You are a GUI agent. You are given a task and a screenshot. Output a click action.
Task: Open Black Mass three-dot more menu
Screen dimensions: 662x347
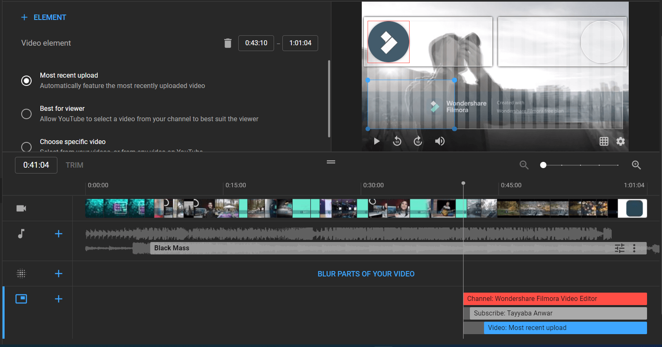click(x=634, y=248)
